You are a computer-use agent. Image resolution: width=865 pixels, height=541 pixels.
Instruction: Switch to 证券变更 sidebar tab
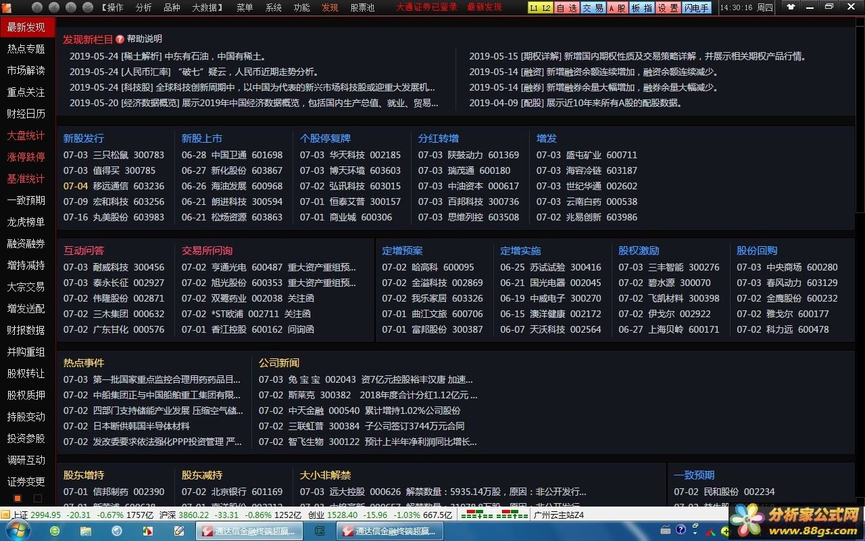(26, 481)
